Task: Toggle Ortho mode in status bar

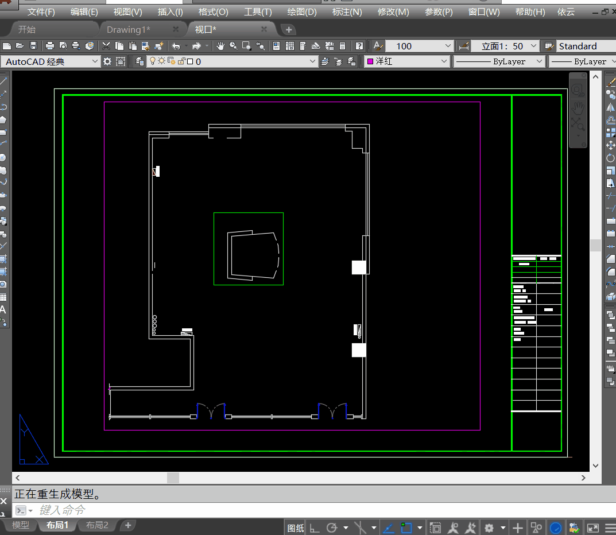Action: 314,528
